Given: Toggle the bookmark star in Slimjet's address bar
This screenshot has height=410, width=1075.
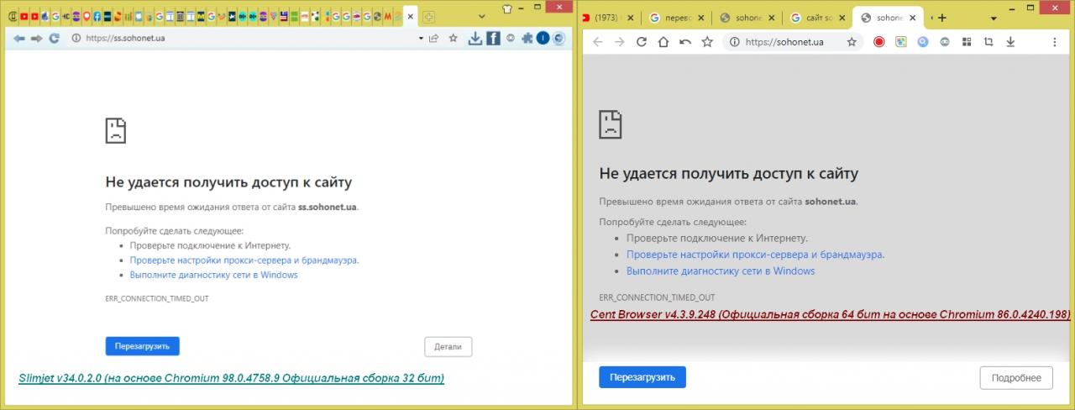Looking at the screenshot, I should tap(454, 39).
